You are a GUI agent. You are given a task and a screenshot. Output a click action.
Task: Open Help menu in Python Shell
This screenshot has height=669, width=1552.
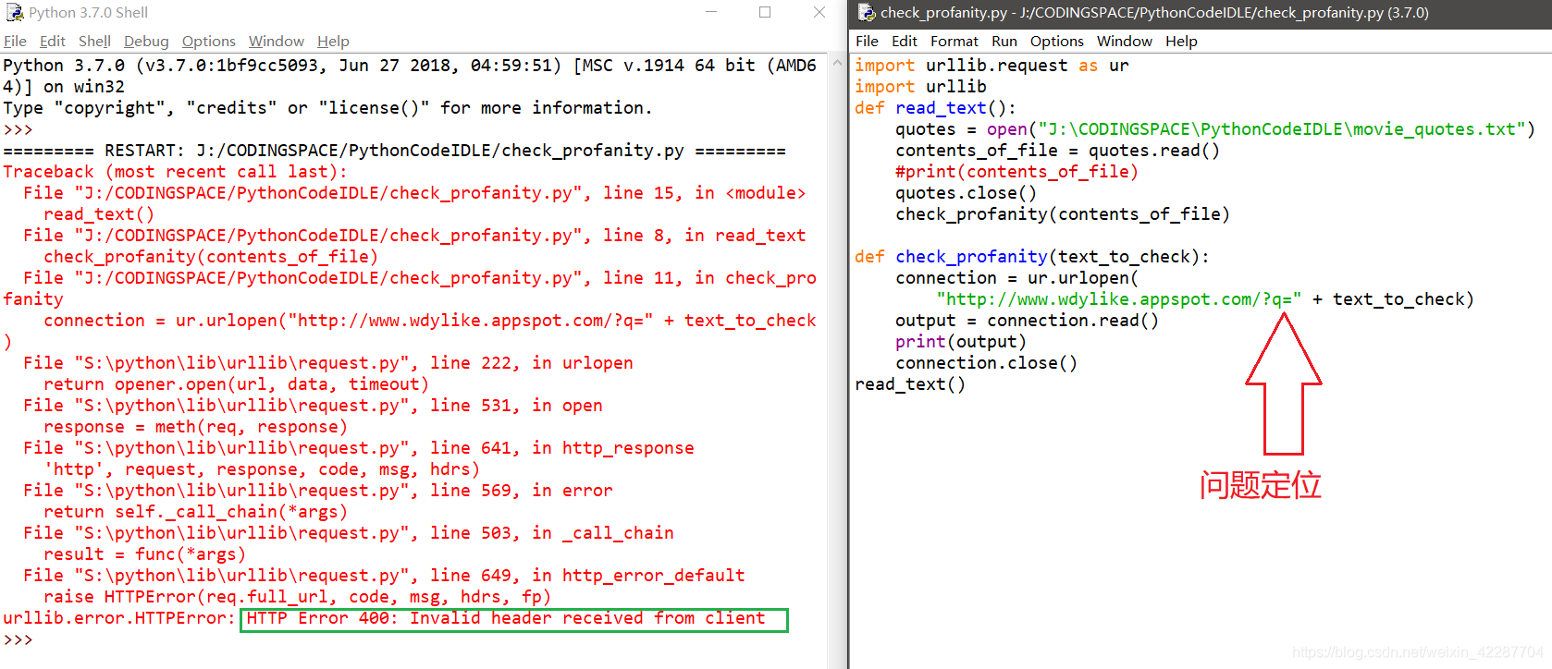(x=333, y=41)
